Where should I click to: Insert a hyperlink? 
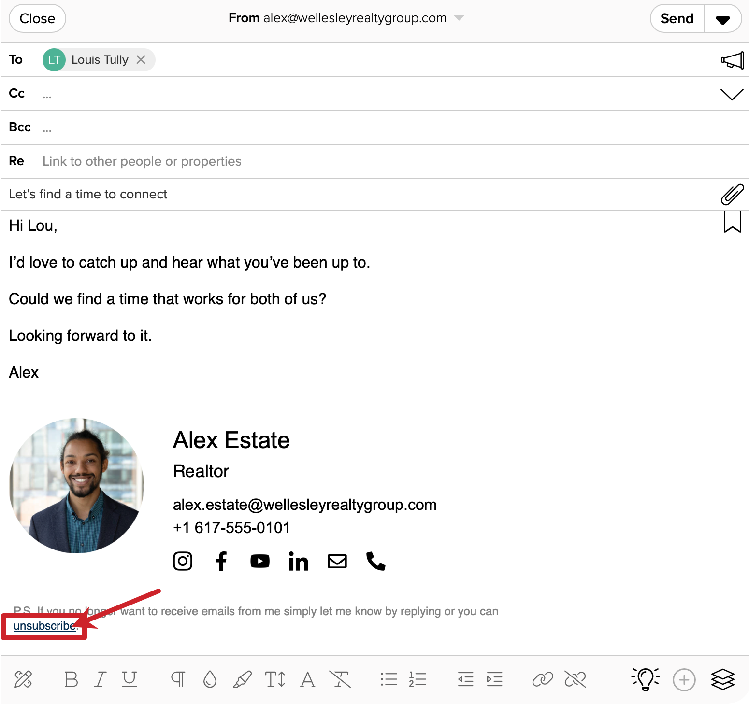542,679
